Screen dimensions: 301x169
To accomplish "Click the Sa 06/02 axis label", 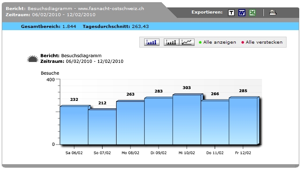I will (74, 153).
